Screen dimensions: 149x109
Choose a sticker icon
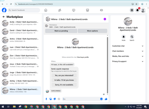55,99
